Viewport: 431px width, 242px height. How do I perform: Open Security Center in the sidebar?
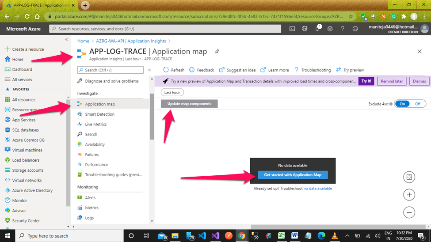[22, 220]
